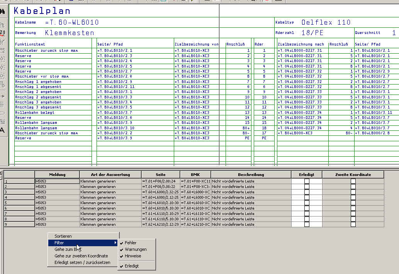Choose Sortieren from the context menu
The image size is (399, 274).
click(83, 236)
